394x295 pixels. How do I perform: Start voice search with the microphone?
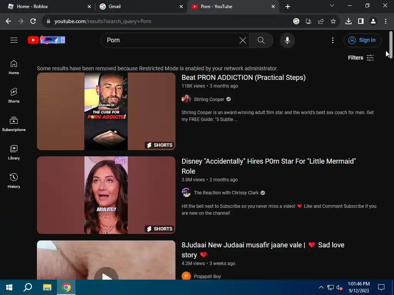[x=287, y=40]
